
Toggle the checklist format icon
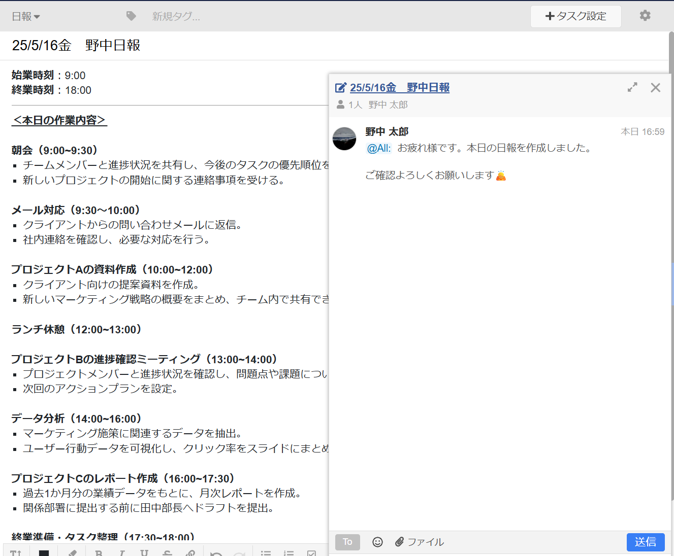[311, 553]
